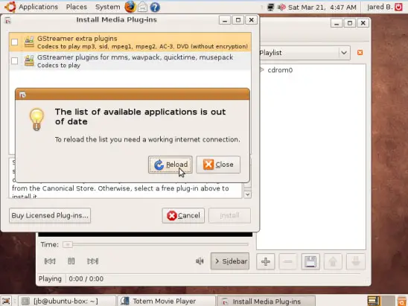Viewport: 408px width, 306px height.
Task: Switch to Totem Movie Player in taskbar
Action: click(x=167, y=301)
